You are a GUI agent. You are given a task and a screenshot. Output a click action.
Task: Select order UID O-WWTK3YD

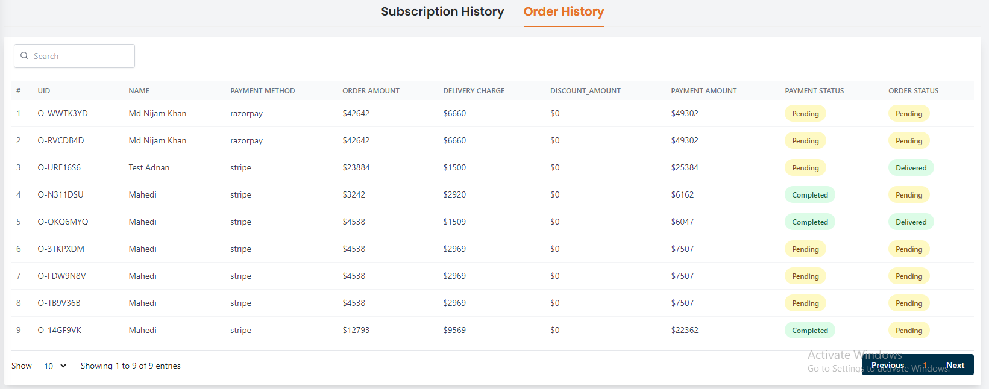tap(63, 113)
